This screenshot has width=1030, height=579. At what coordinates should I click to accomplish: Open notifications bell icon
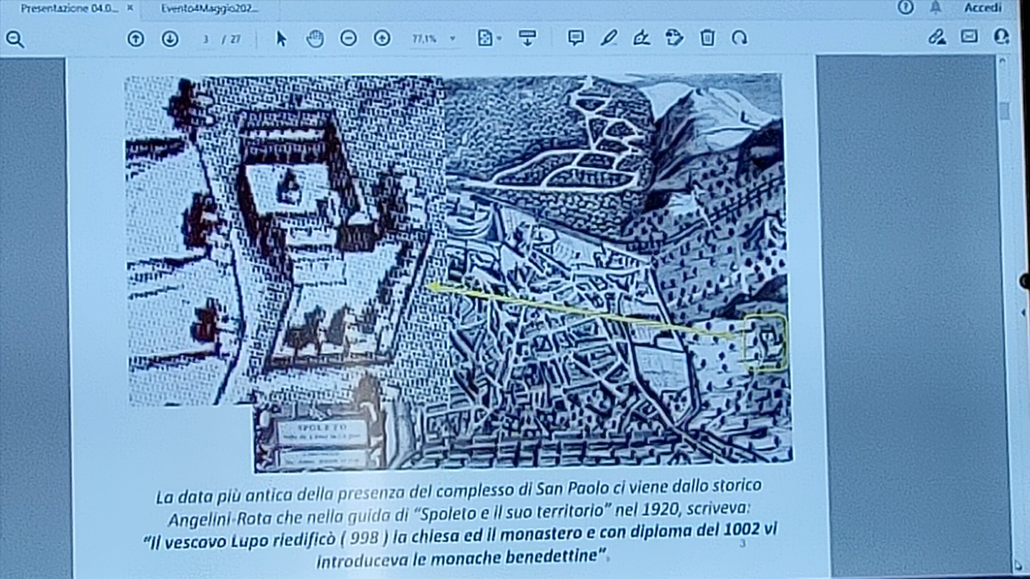click(x=936, y=7)
